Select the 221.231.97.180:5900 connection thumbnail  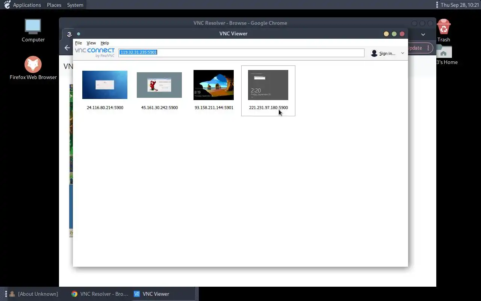click(x=268, y=85)
